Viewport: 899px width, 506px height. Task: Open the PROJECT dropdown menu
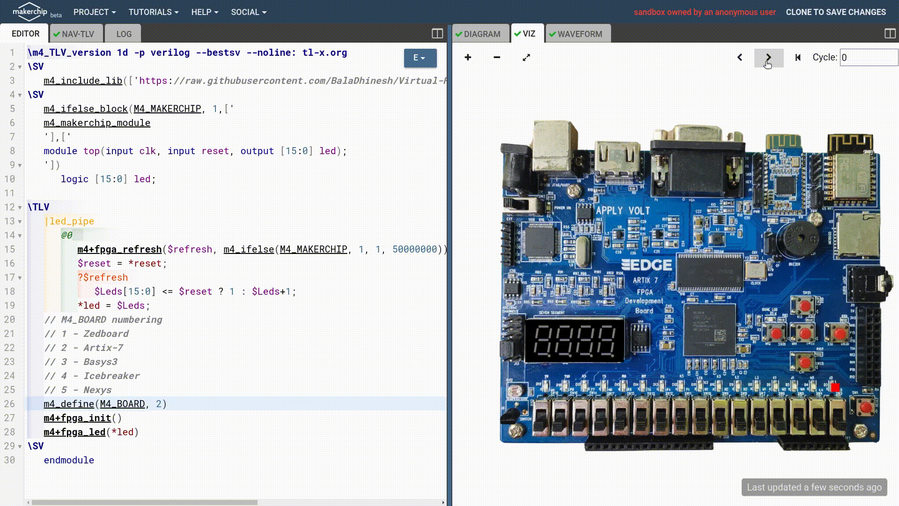pyautogui.click(x=94, y=12)
